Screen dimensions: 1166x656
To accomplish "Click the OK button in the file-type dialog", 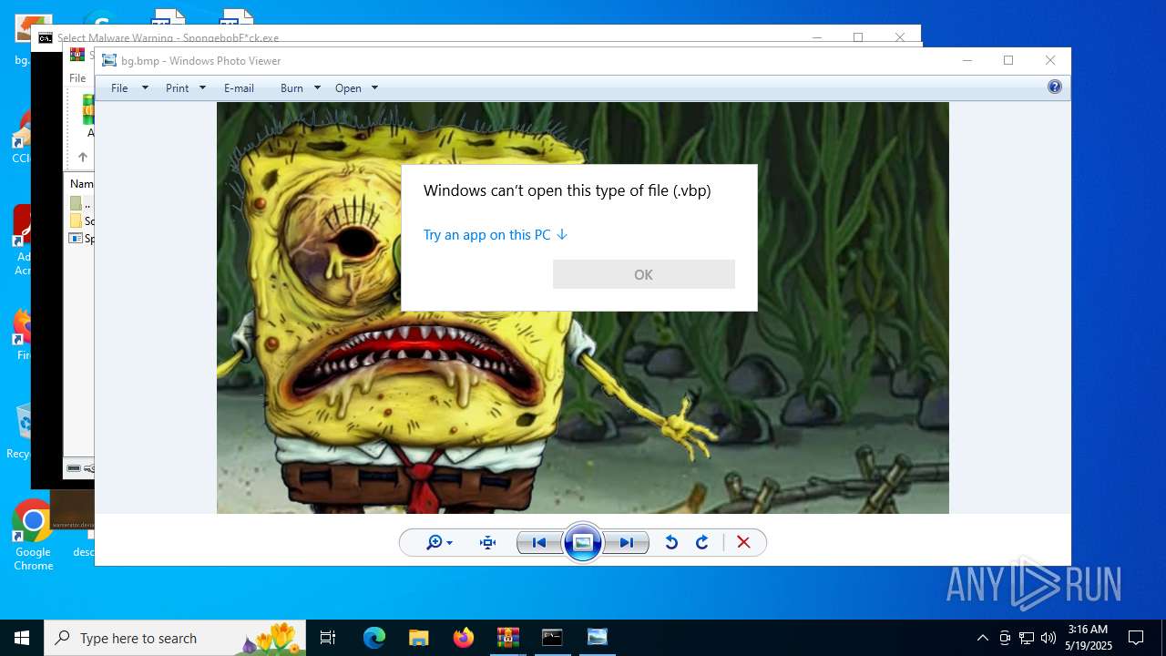I will 644,274.
